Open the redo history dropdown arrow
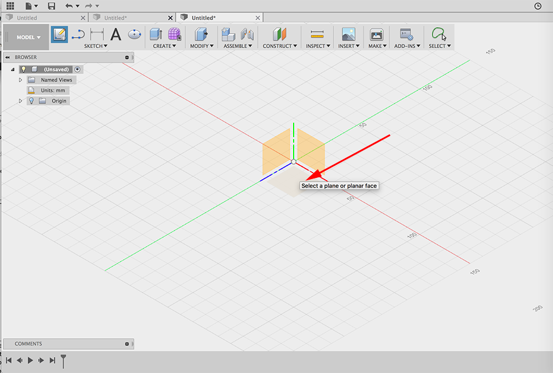Screen dimensions: 553x373 tap(97, 6)
